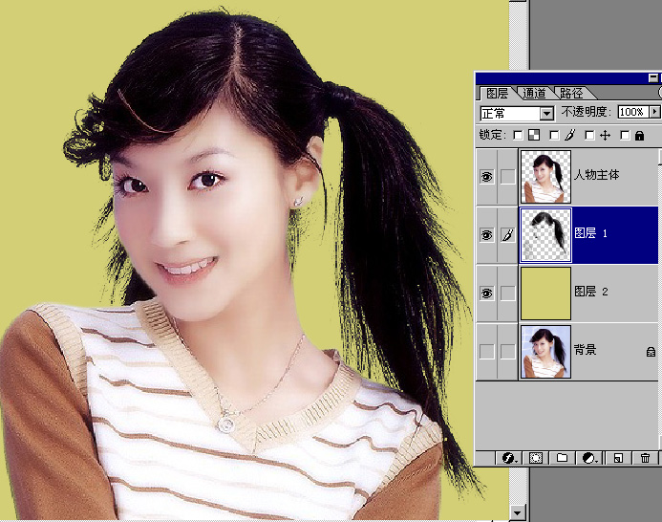Toggle link box of 图层 2
Viewport: 662px width, 522px height.
(508, 293)
